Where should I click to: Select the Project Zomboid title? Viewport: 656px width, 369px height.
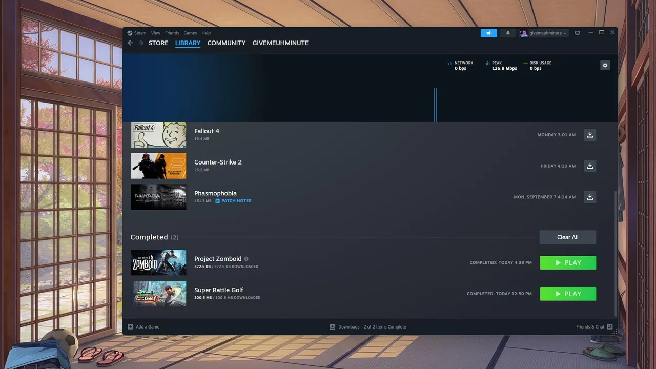[x=218, y=259]
